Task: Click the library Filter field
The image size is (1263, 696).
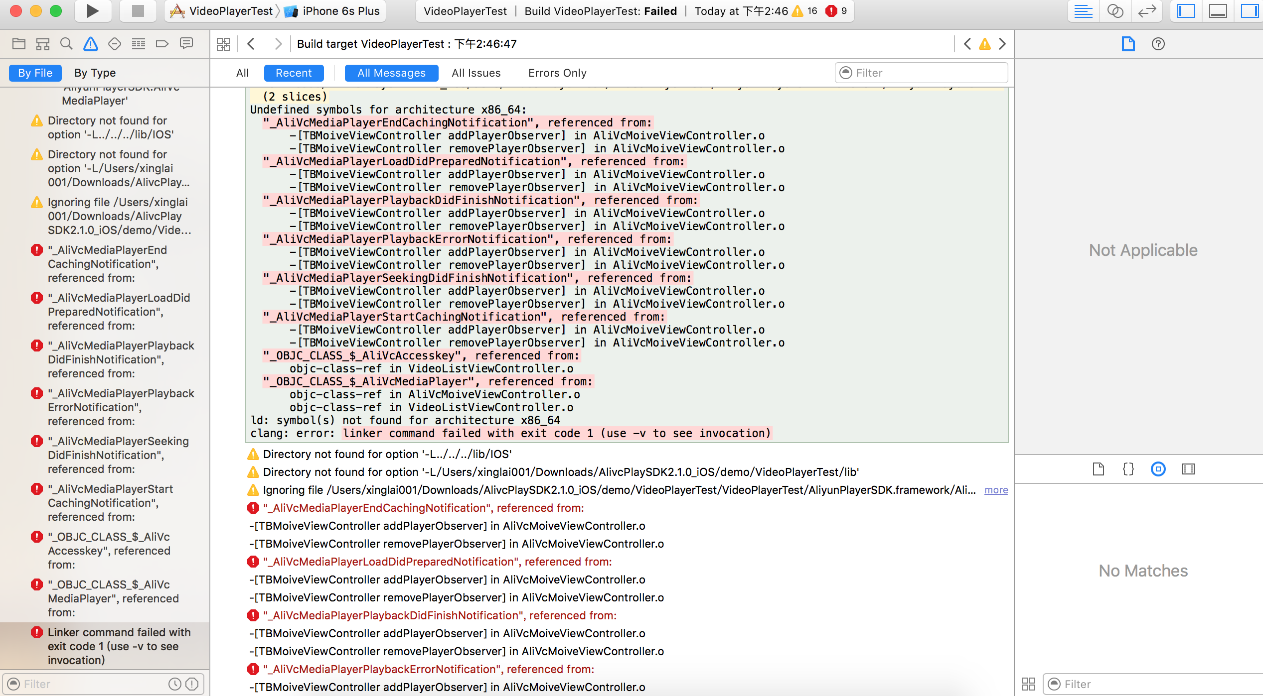Action: [1152, 684]
